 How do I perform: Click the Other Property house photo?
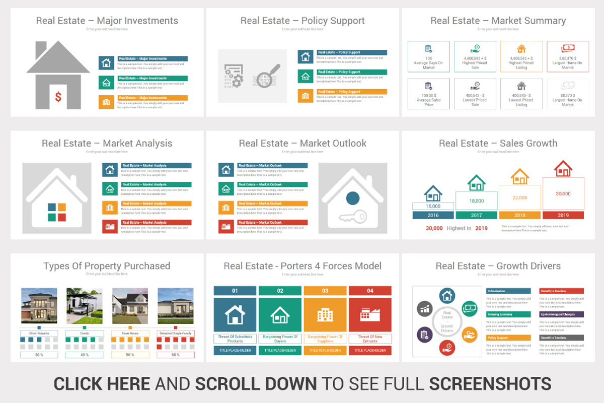tap(39, 306)
